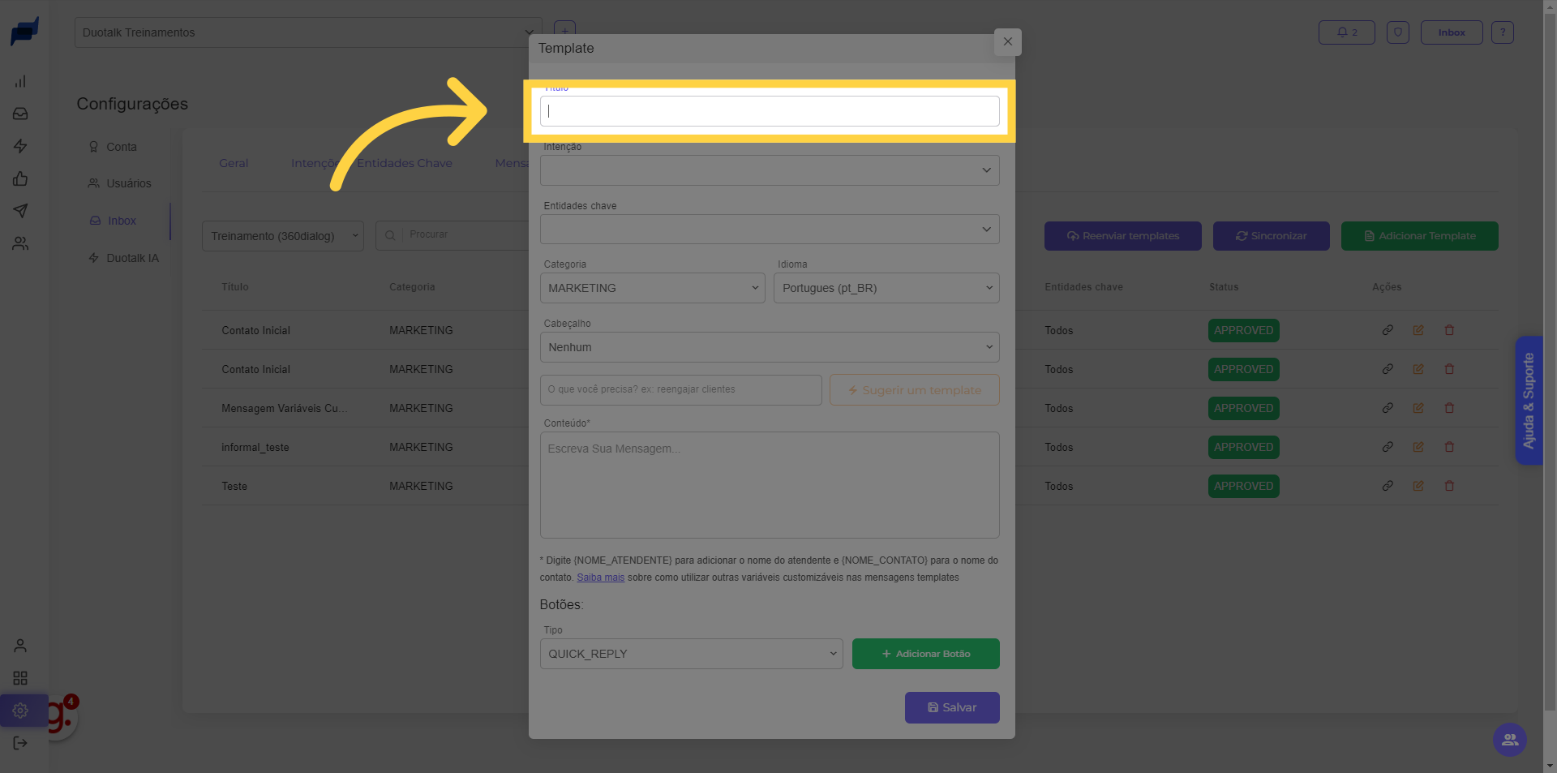Viewport: 1557px width, 773px height.
Task: Click the notification bell with count 2
Action: point(1346,32)
